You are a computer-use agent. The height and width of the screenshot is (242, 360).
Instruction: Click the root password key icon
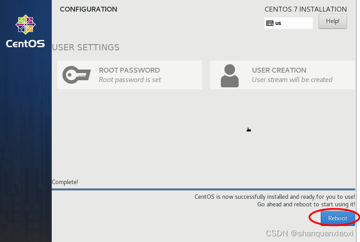77,75
